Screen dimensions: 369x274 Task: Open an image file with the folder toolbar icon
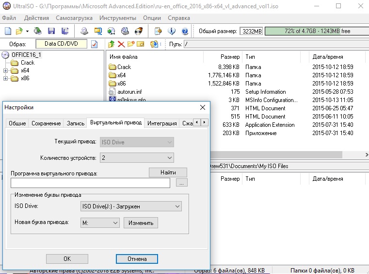pos(19,31)
